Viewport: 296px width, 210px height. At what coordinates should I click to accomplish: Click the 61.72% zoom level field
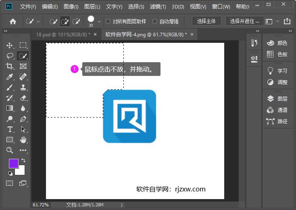click(x=41, y=205)
